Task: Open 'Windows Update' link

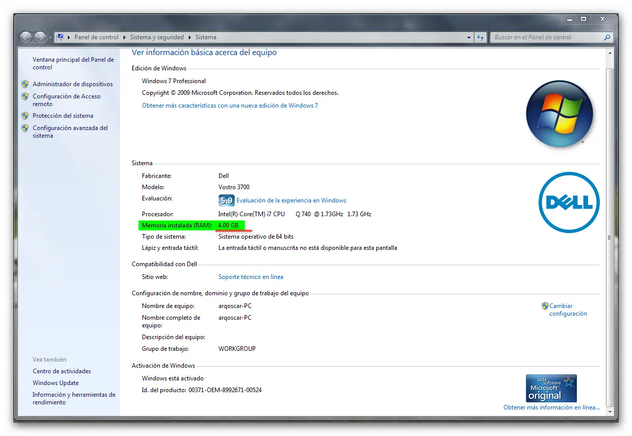Action: pyautogui.click(x=56, y=383)
